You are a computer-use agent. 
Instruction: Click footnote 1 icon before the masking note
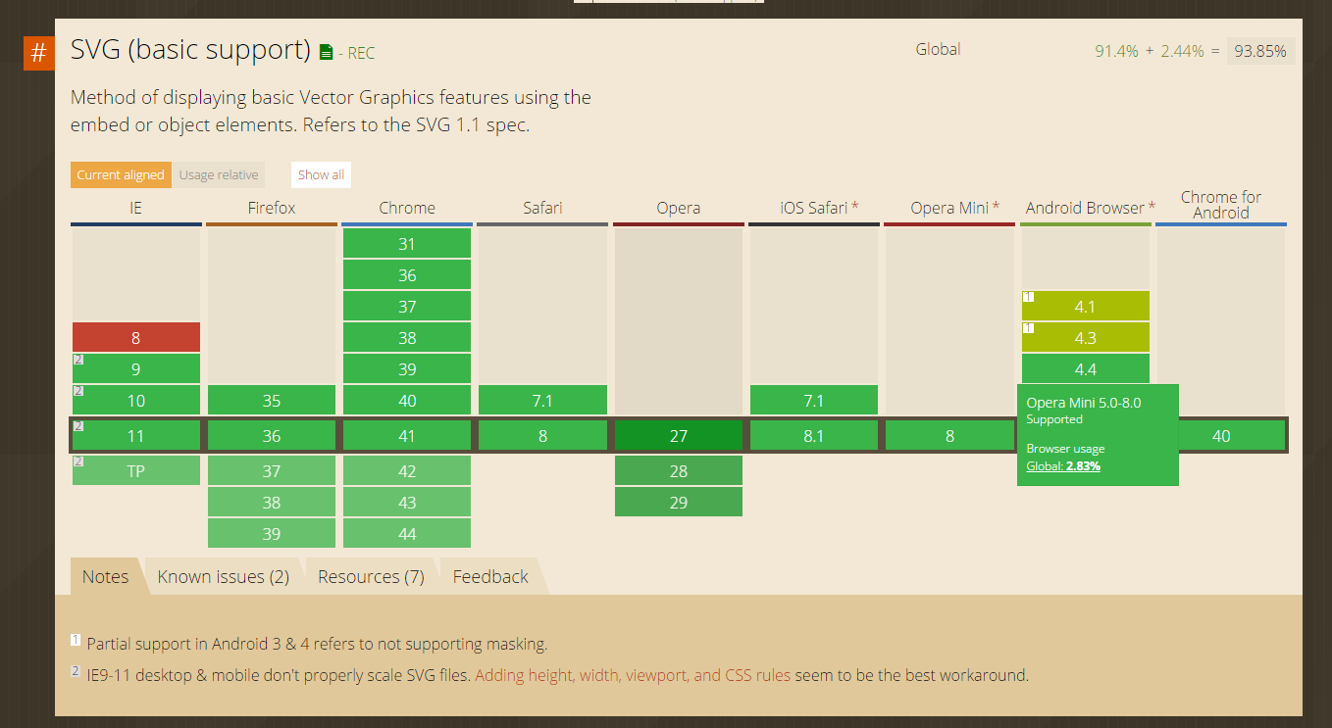pos(76,639)
